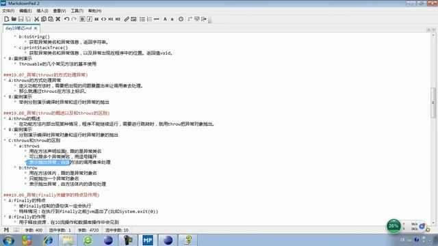Redo the last undone edit
438x246 pixels.
coord(74,19)
